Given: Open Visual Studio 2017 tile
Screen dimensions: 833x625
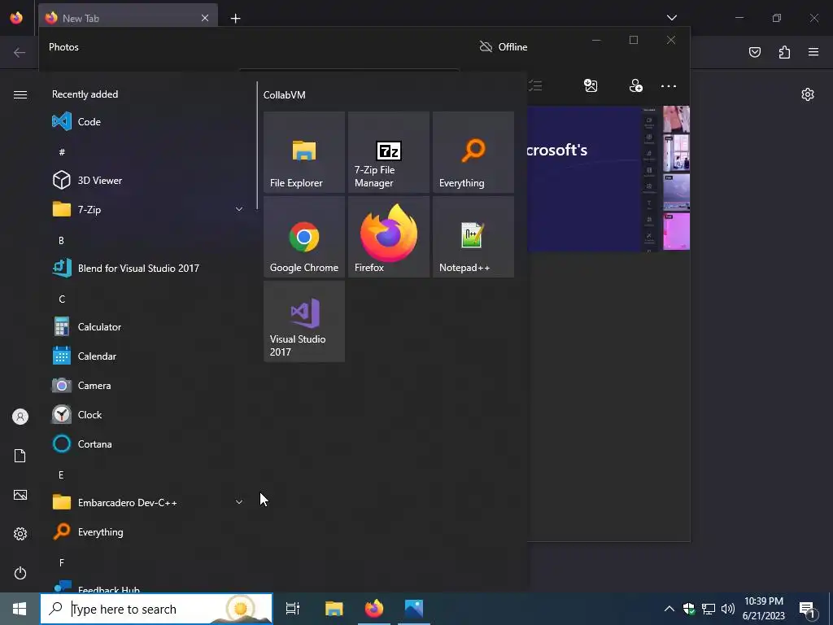Looking at the screenshot, I should 304,321.
